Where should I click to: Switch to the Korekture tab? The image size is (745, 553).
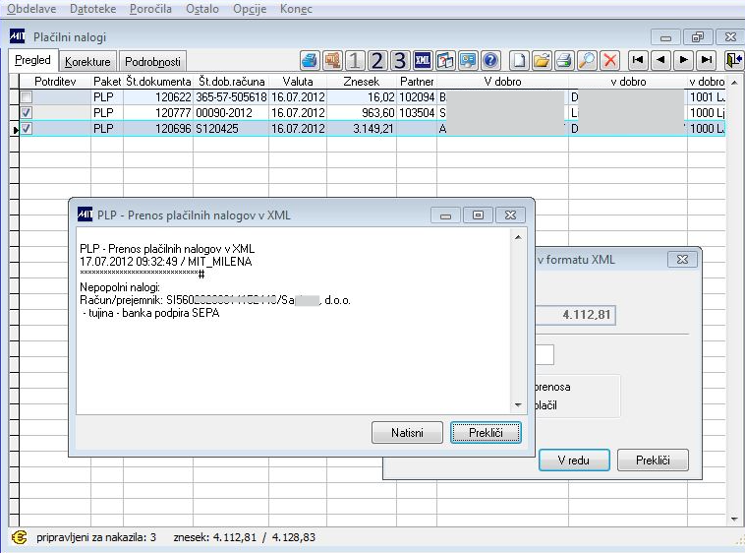[x=87, y=62]
